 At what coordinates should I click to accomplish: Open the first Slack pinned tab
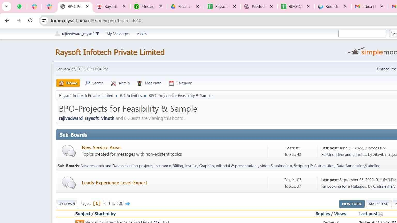click(x=34, y=6)
